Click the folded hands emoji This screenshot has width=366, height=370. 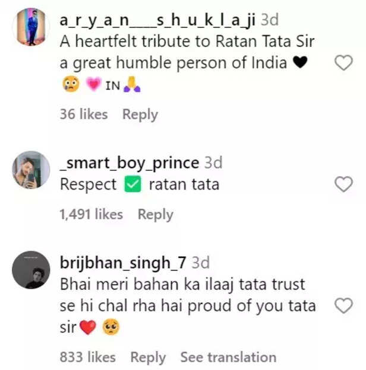132,84
